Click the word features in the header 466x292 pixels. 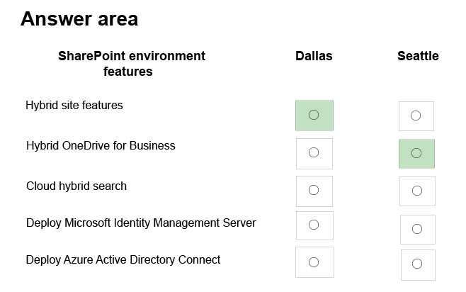[x=127, y=72]
